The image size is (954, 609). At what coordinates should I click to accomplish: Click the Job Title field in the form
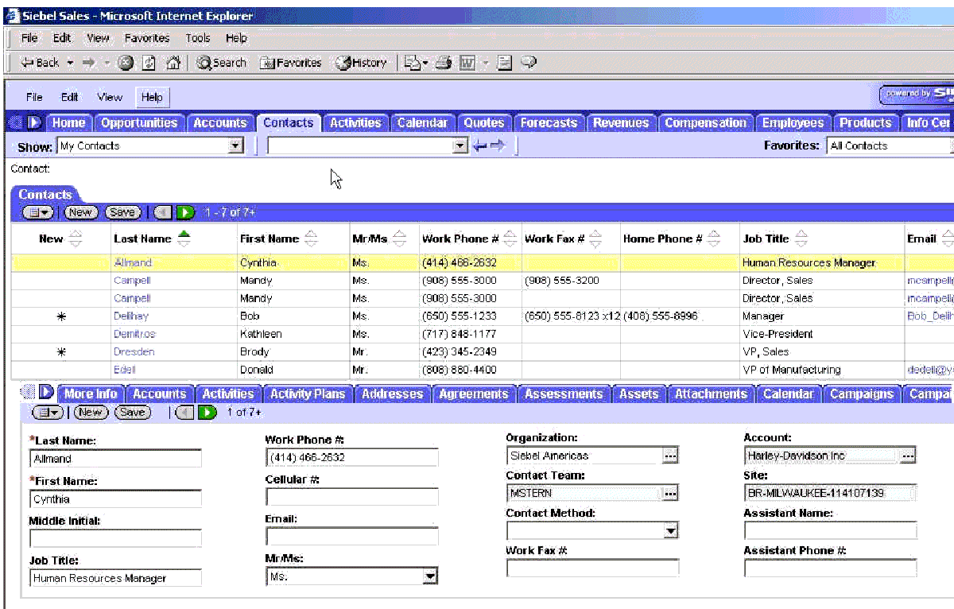pyautogui.click(x=115, y=578)
